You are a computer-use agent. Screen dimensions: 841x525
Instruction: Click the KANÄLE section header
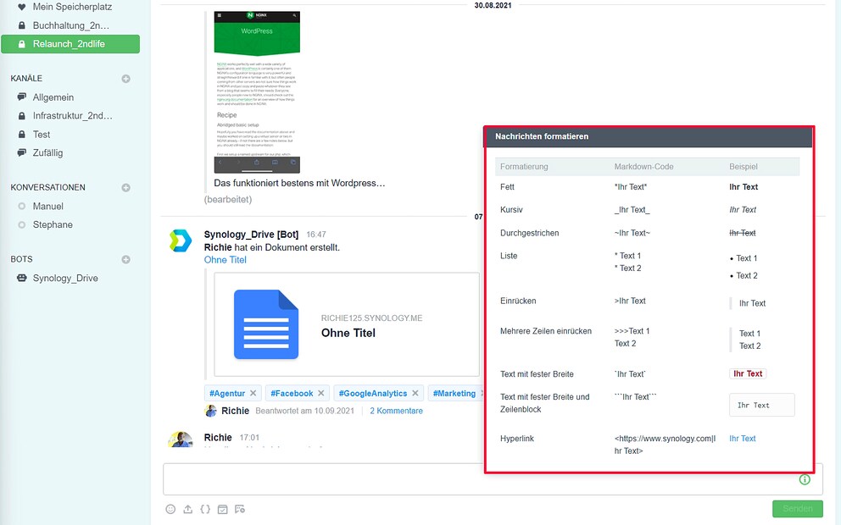26,78
